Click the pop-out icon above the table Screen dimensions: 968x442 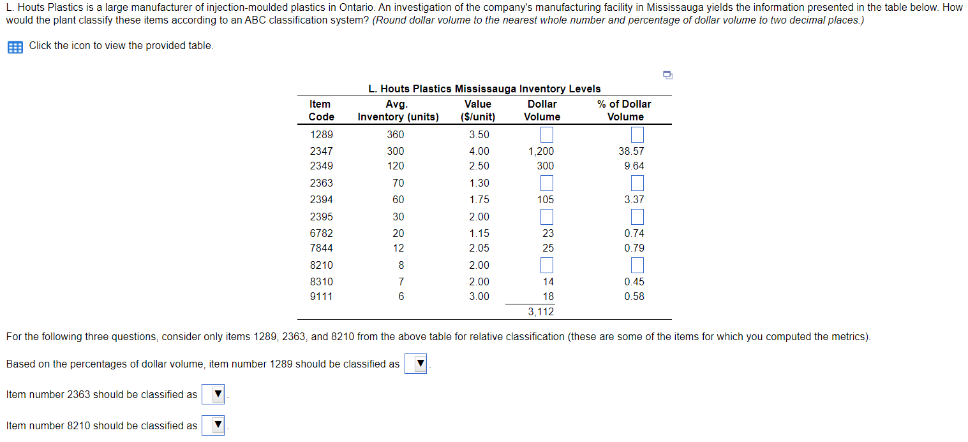pyautogui.click(x=667, y=75)
